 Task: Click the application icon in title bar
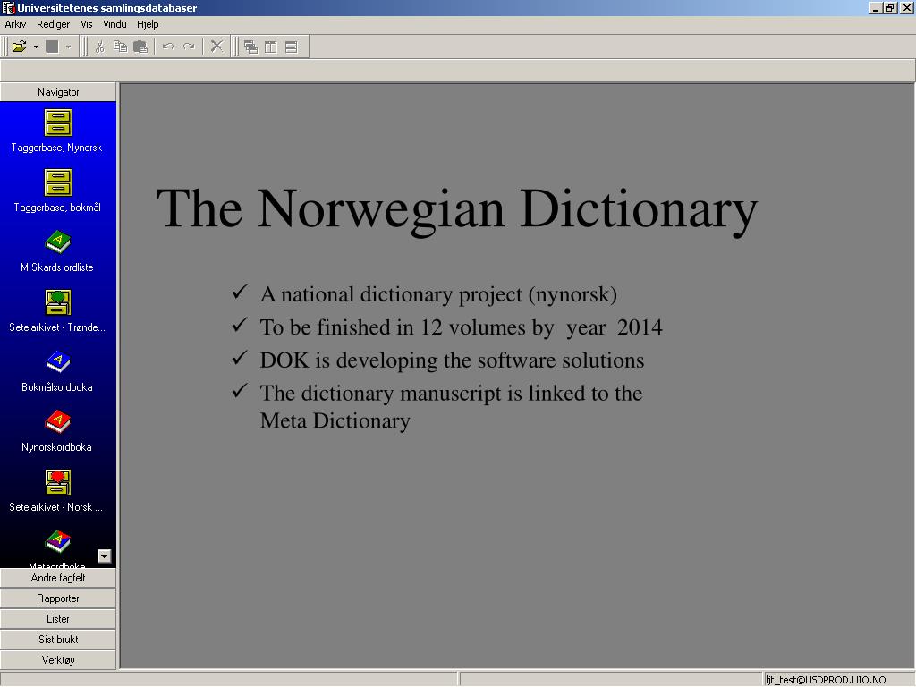point(8,7)
